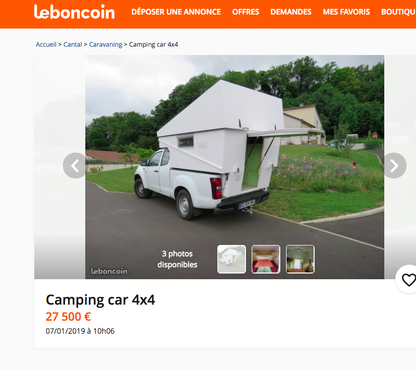Image resolution: width=416 pixels, height=369 pixels.
Task: Select the red table interior thumbnail
Action: point(266,259)
